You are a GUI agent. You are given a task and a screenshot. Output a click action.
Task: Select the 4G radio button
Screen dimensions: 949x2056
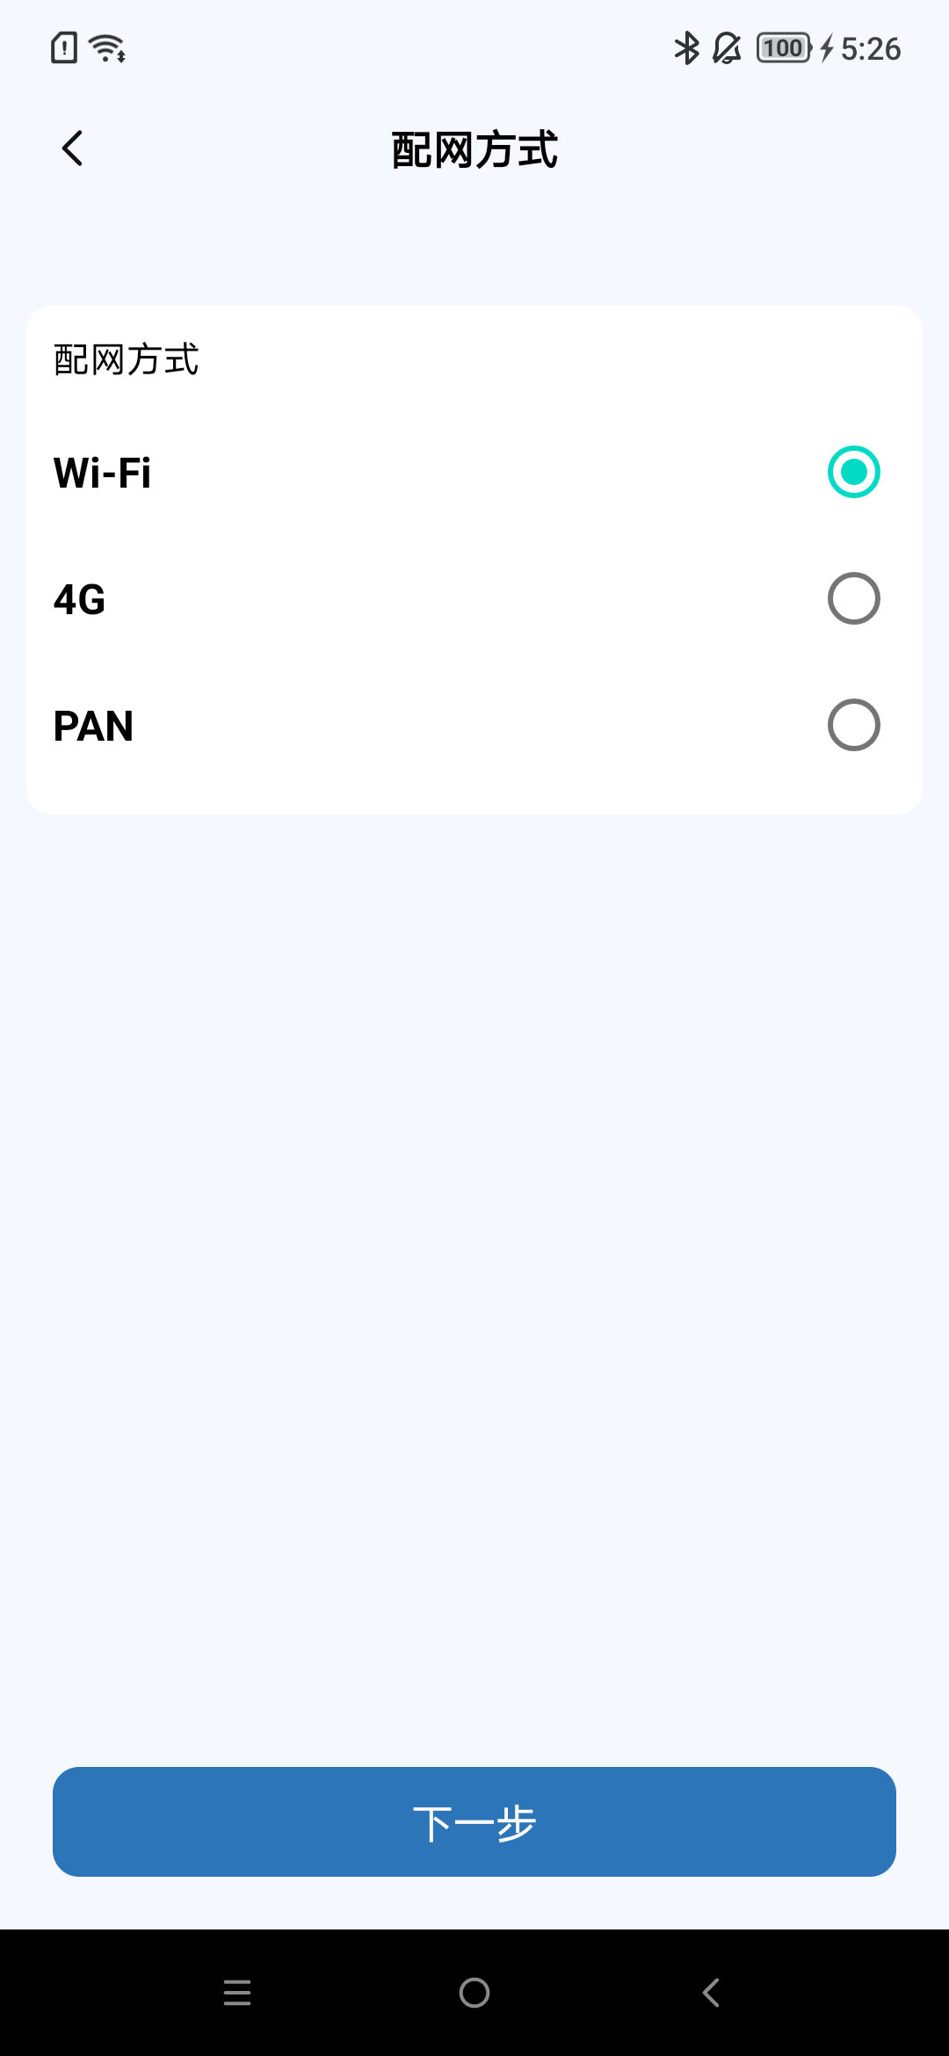[853, 598]
